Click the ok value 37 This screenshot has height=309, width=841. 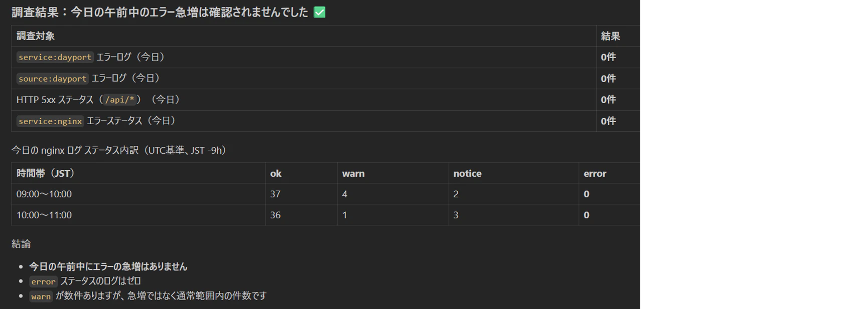click(275, 194)
